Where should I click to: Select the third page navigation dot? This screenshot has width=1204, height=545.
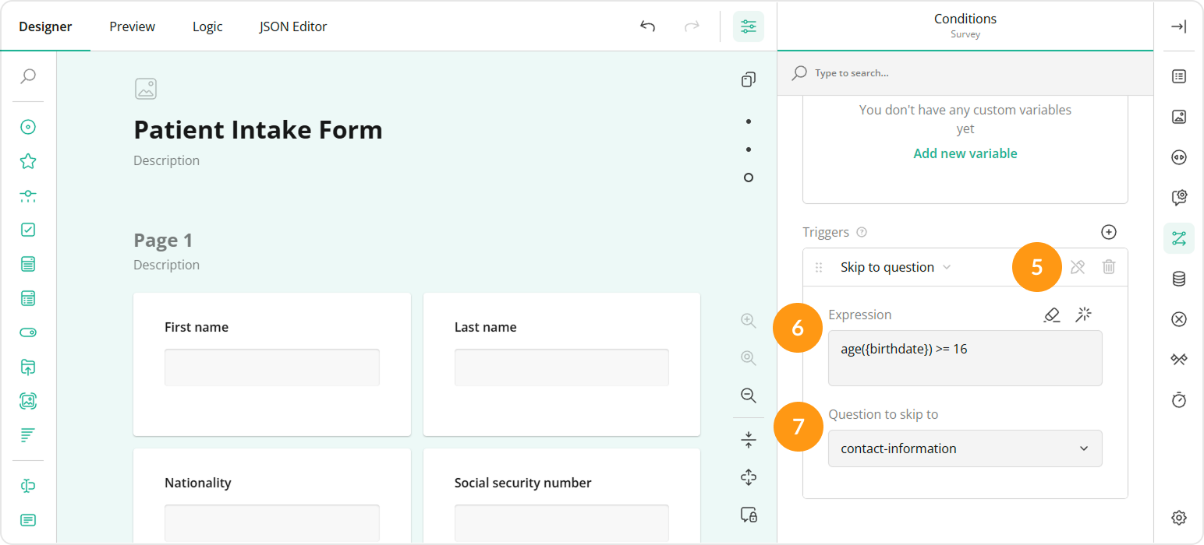click(748, 177)
